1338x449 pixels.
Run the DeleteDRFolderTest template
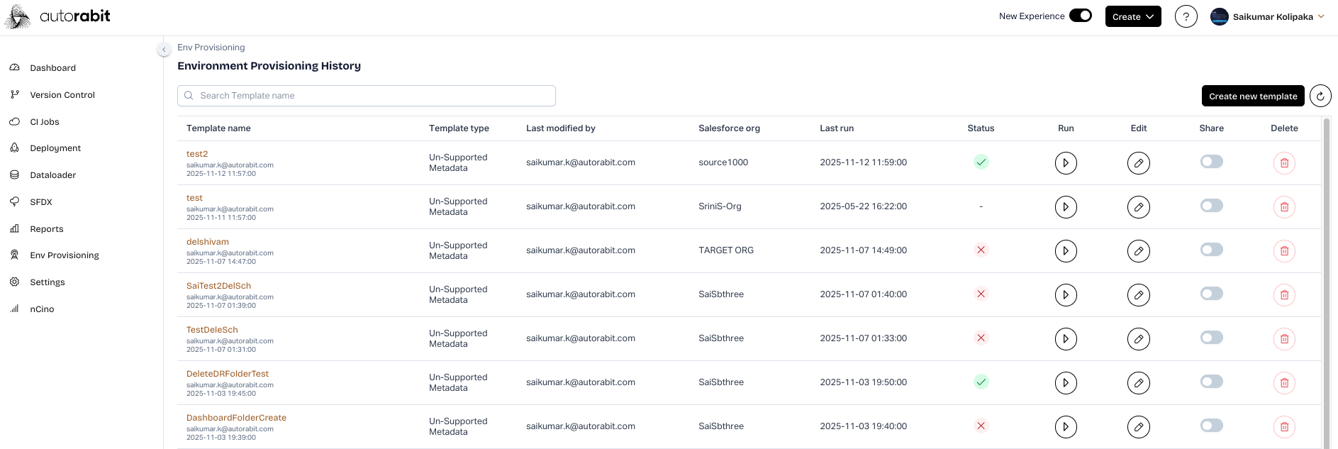click(x=1065, y=383)
